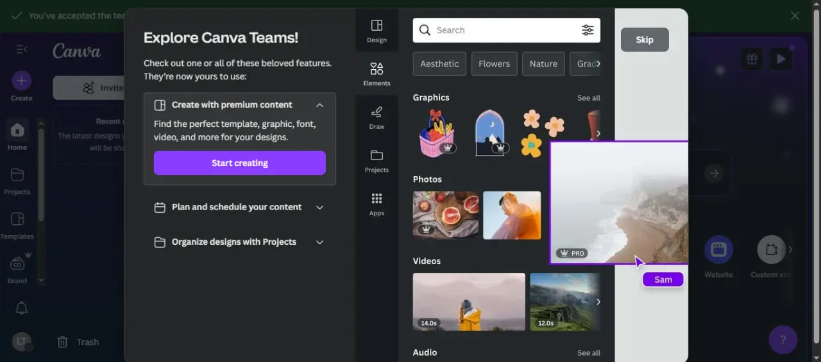Open Brand in the left sidebar
821x362 pixels.
tap(17, 270)
